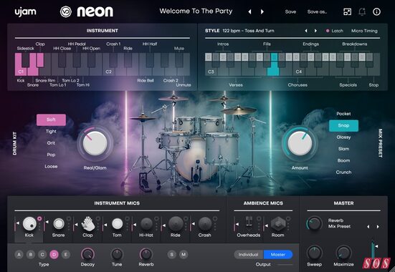Select the Tom instrument mic icon
Image resolution: width=395 pixels, height=272 pixels.
117,223
